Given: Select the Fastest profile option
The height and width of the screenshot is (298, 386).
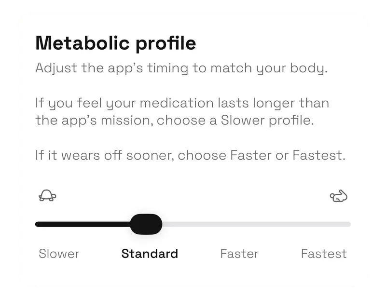Looking at the screenshot, I should (324, 253).
